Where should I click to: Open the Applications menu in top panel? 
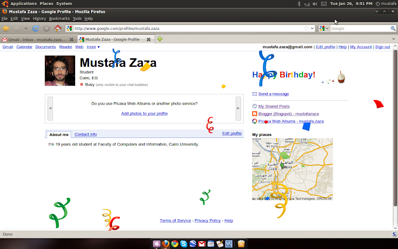point(23,3)
